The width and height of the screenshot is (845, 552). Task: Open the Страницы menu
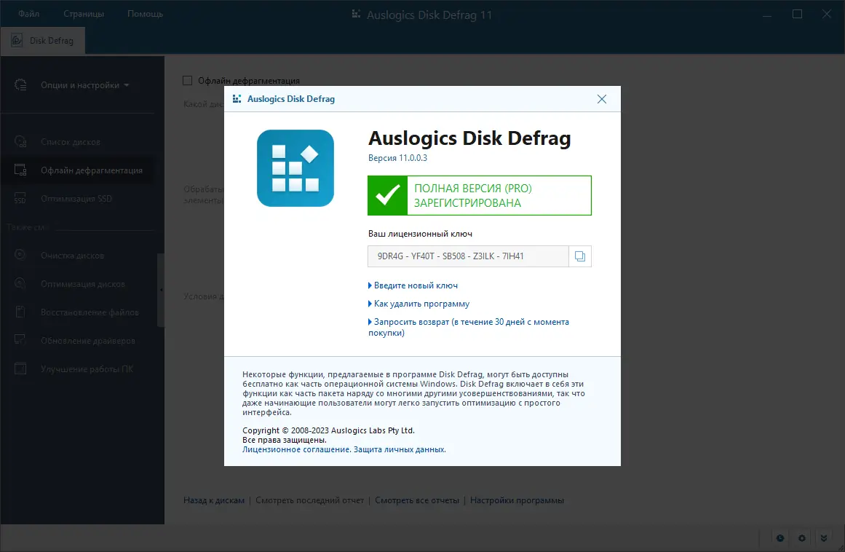pyautogui.click(x=84, y=14)
